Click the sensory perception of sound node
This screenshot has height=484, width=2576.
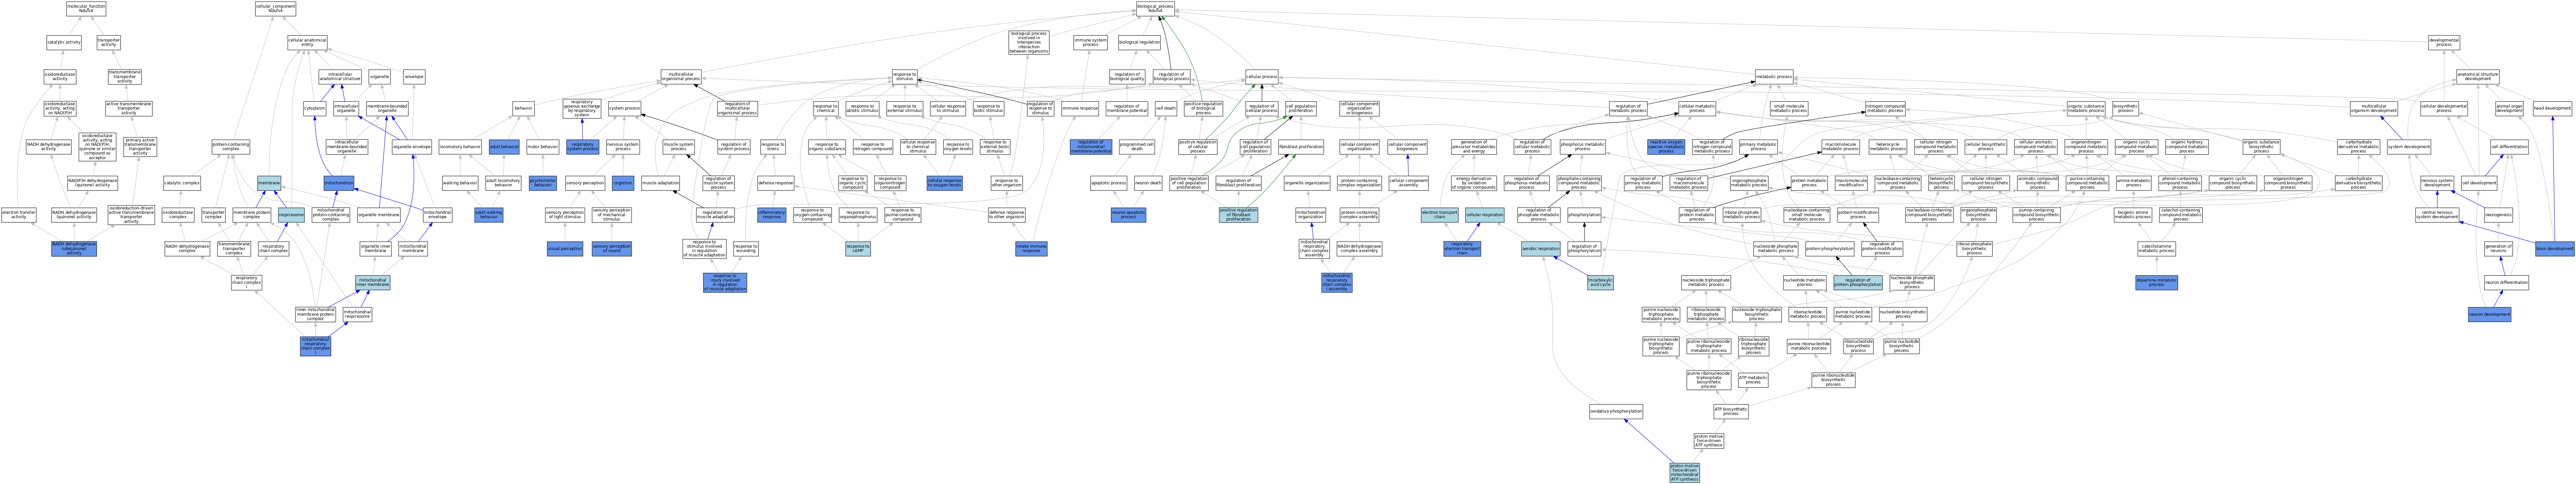[611, 249]
